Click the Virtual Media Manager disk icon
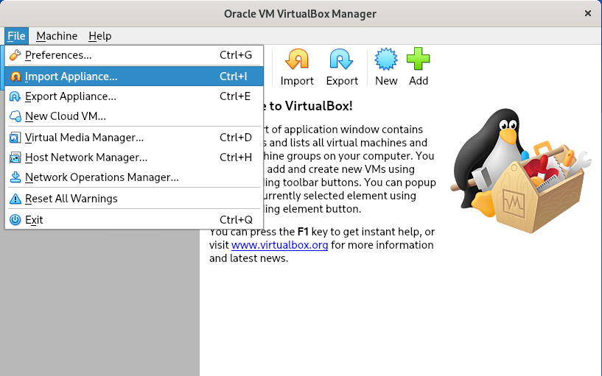The height and width of the screenshot is (376, 602). click(x=15, y=138)
